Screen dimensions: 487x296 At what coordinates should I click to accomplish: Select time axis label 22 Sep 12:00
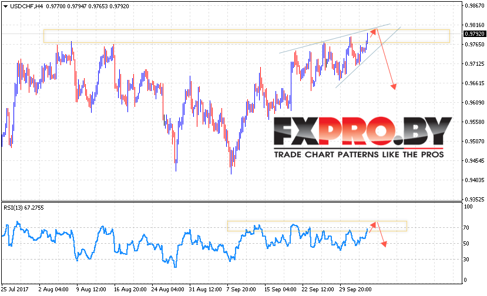[318, 289]
